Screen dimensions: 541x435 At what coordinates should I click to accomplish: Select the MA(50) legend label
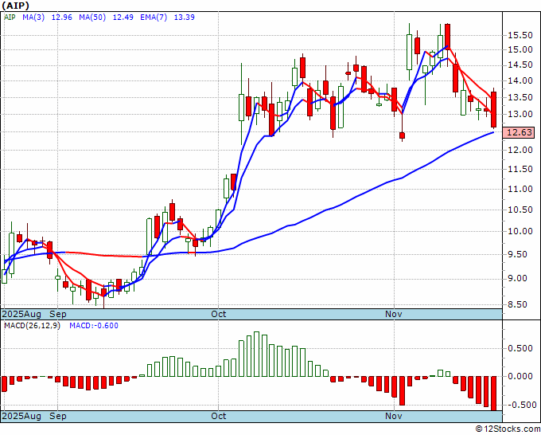click(x=92, y=18)
